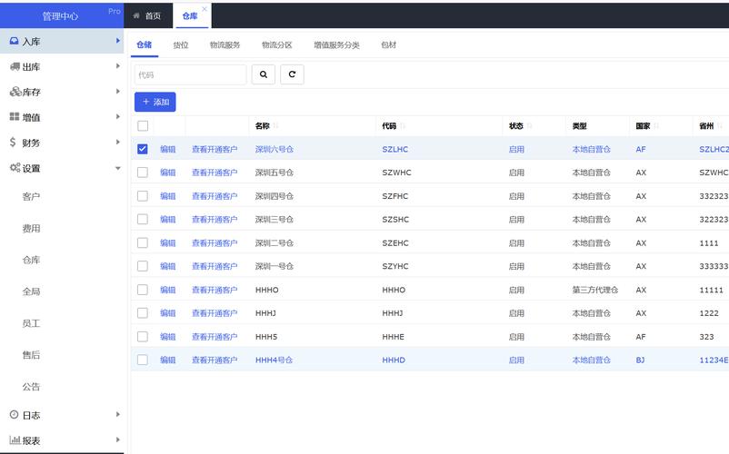Click the 添加 add button
This screenshot has height=454, width=729.
pos(155,102)
